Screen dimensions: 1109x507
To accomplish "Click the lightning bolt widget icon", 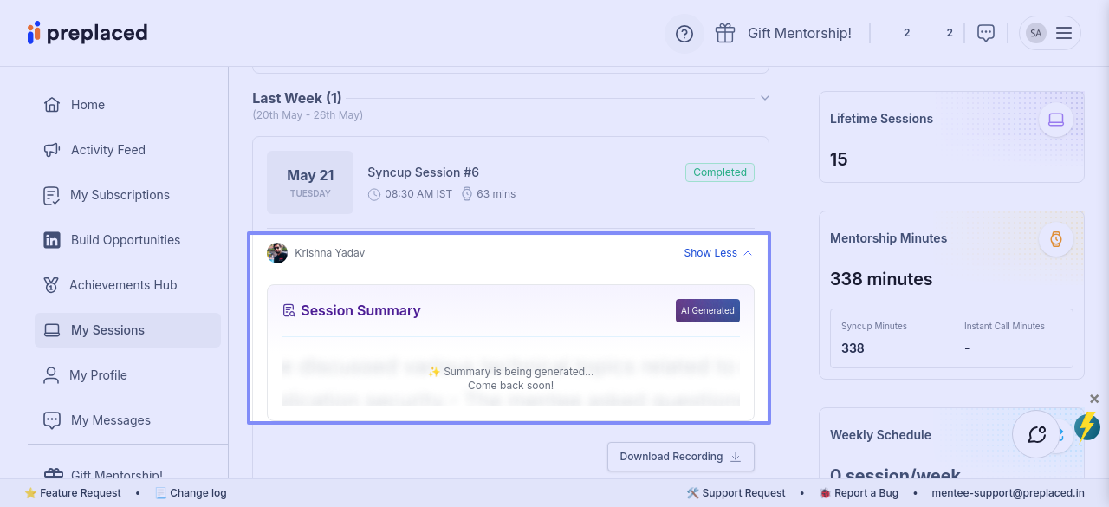I will pos(1086,426).
